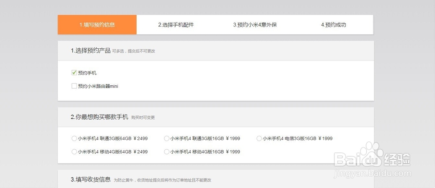Open the 3.预约小米4意外保 step tab
The image size is (435, 188).
point(255,25)
